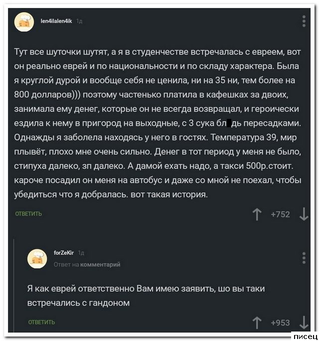Screen dimensions: 319x341
Task: Click forZeKir's avatar picture
Action: (x=36, y=258)
